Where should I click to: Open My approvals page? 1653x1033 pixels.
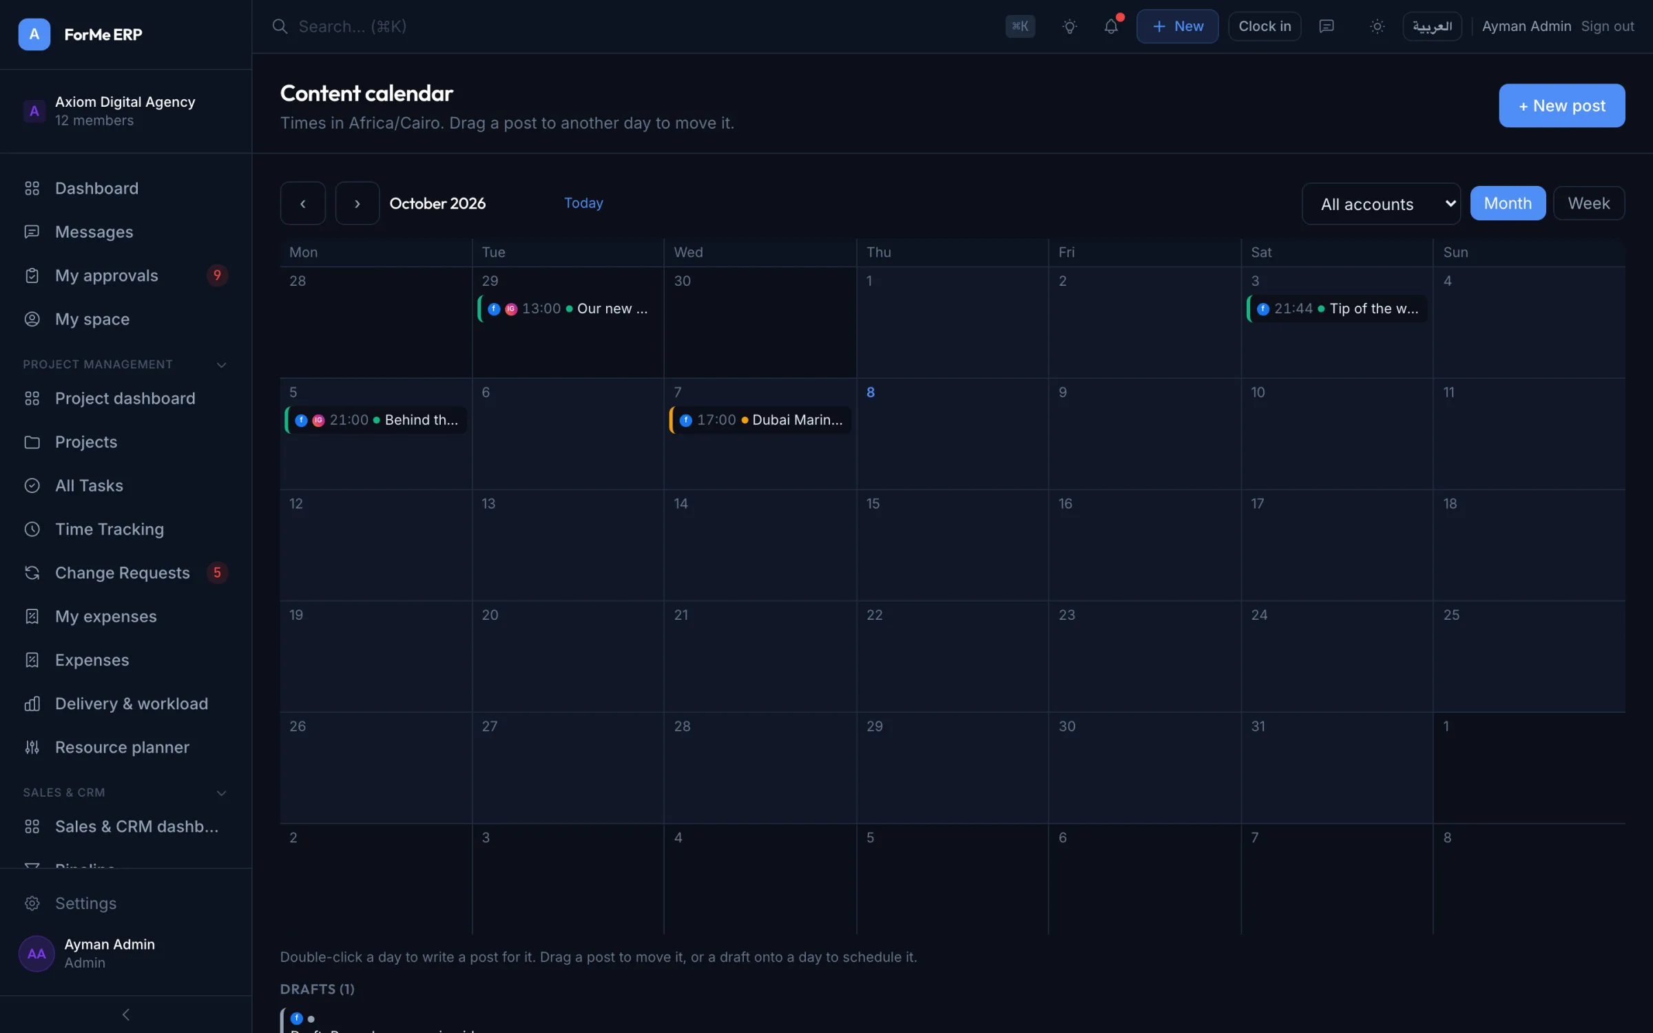pyautogui.click(x=125, y=275)
